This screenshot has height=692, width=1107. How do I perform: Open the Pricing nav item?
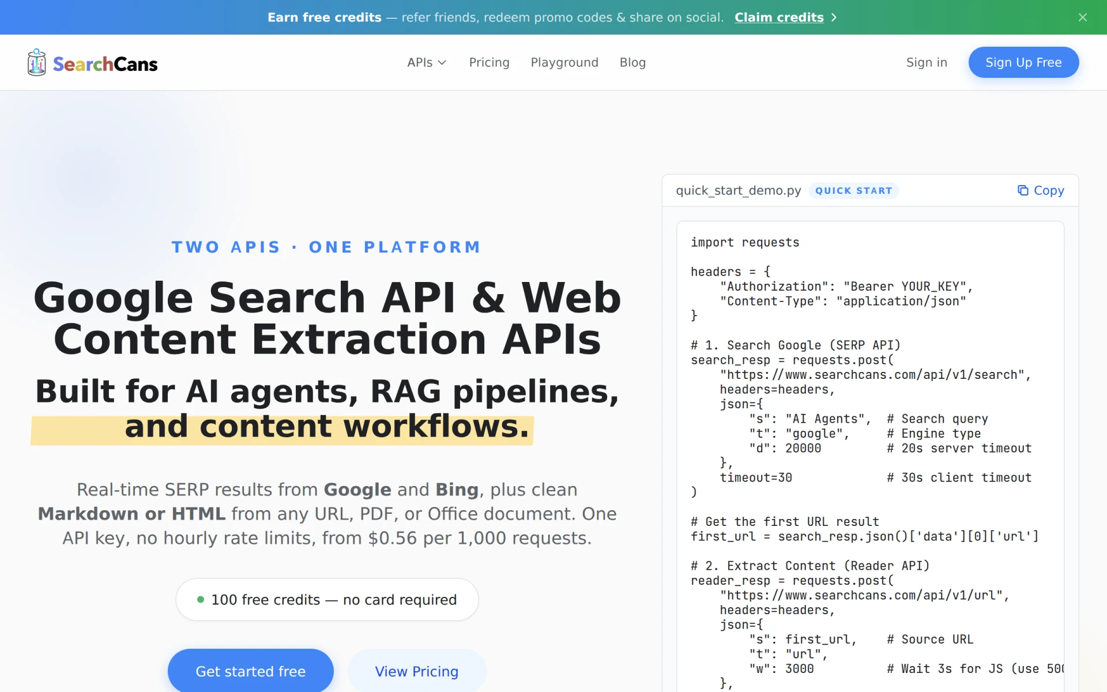[489, 62]
